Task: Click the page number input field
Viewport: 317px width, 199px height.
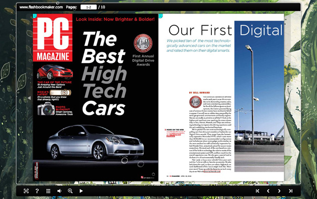Action: (89, 7)
